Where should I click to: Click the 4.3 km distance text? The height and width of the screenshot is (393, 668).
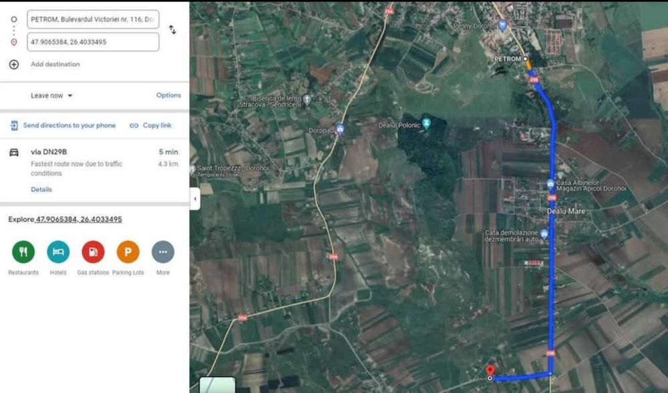click(x=168, y=163)
